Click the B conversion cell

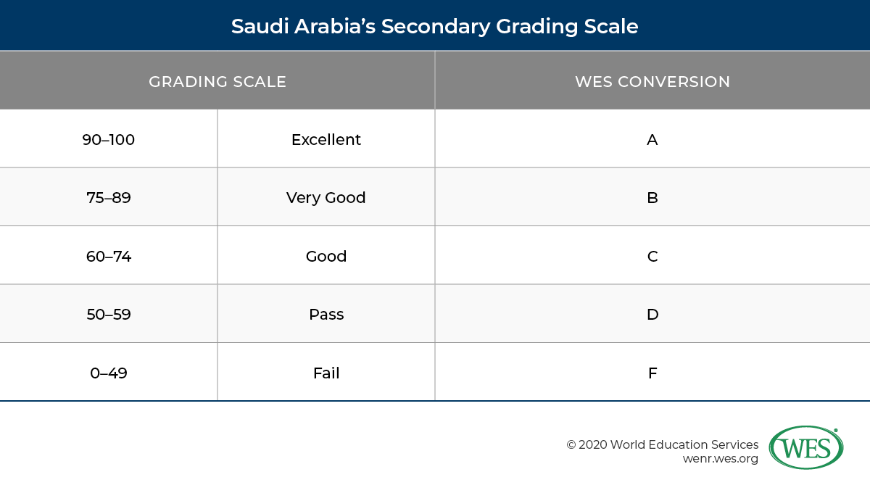652,197
